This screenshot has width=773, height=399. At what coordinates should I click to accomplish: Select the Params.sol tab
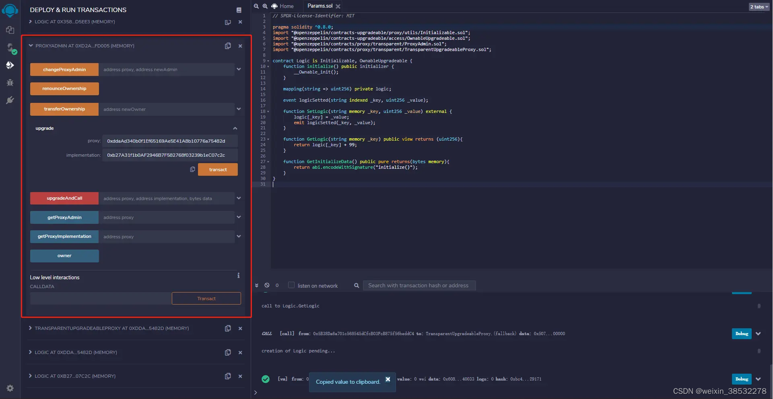coord(320,6)
